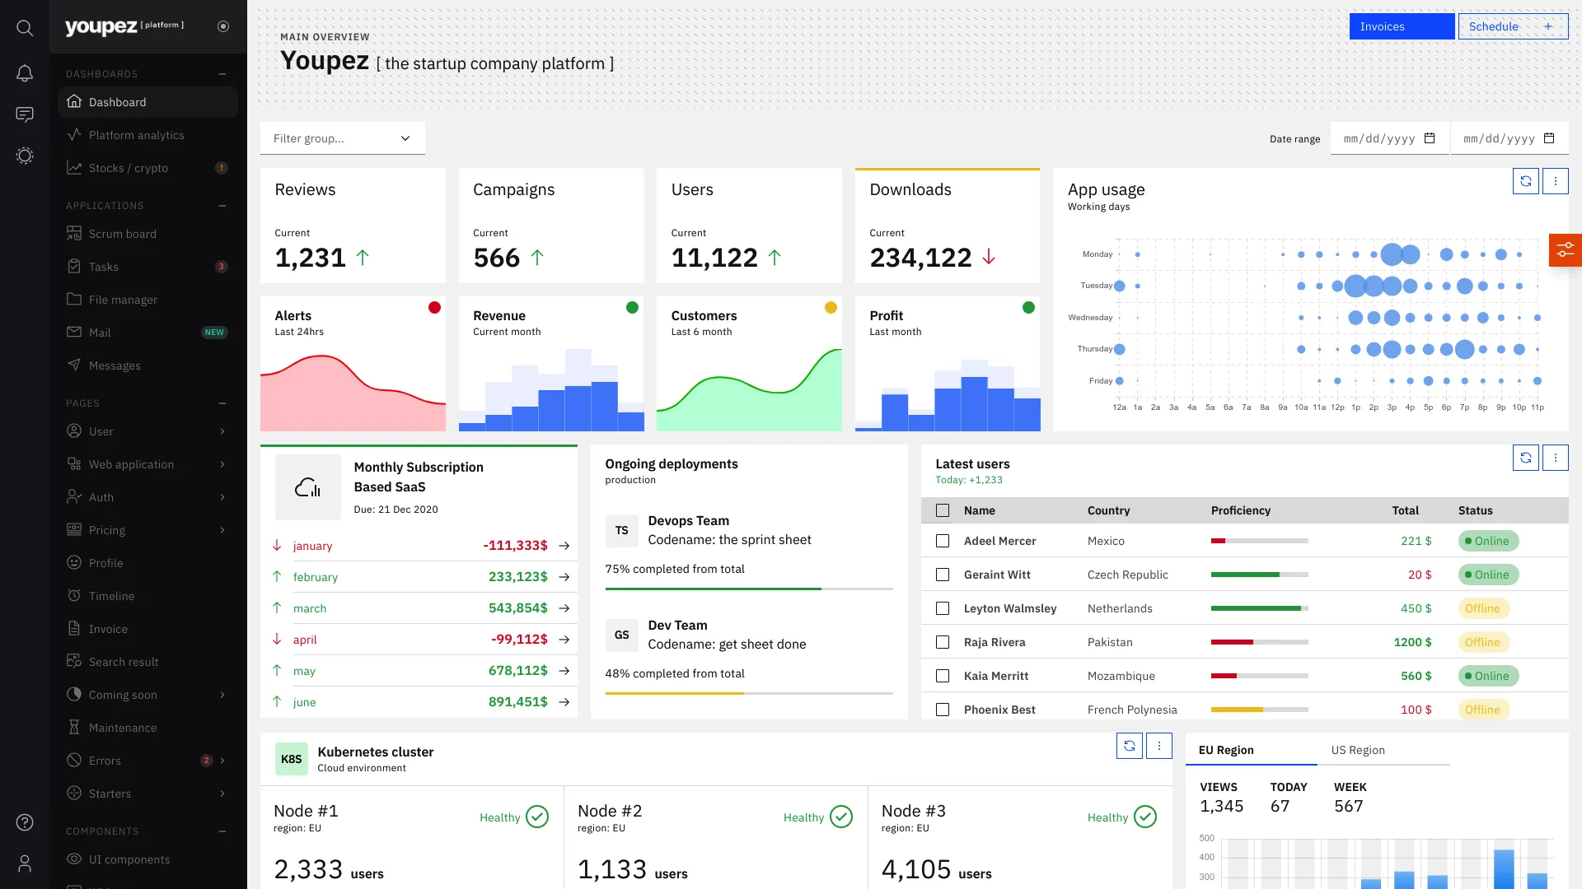Screen dimensions: 1582x889
Task: Open june row arrow in subscription list
Action: tap(564, 702)
